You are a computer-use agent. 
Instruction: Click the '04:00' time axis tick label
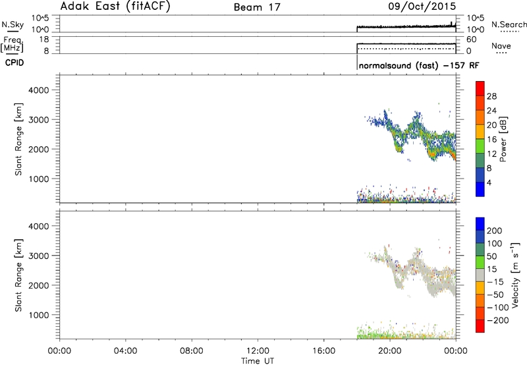pos(125,351)
